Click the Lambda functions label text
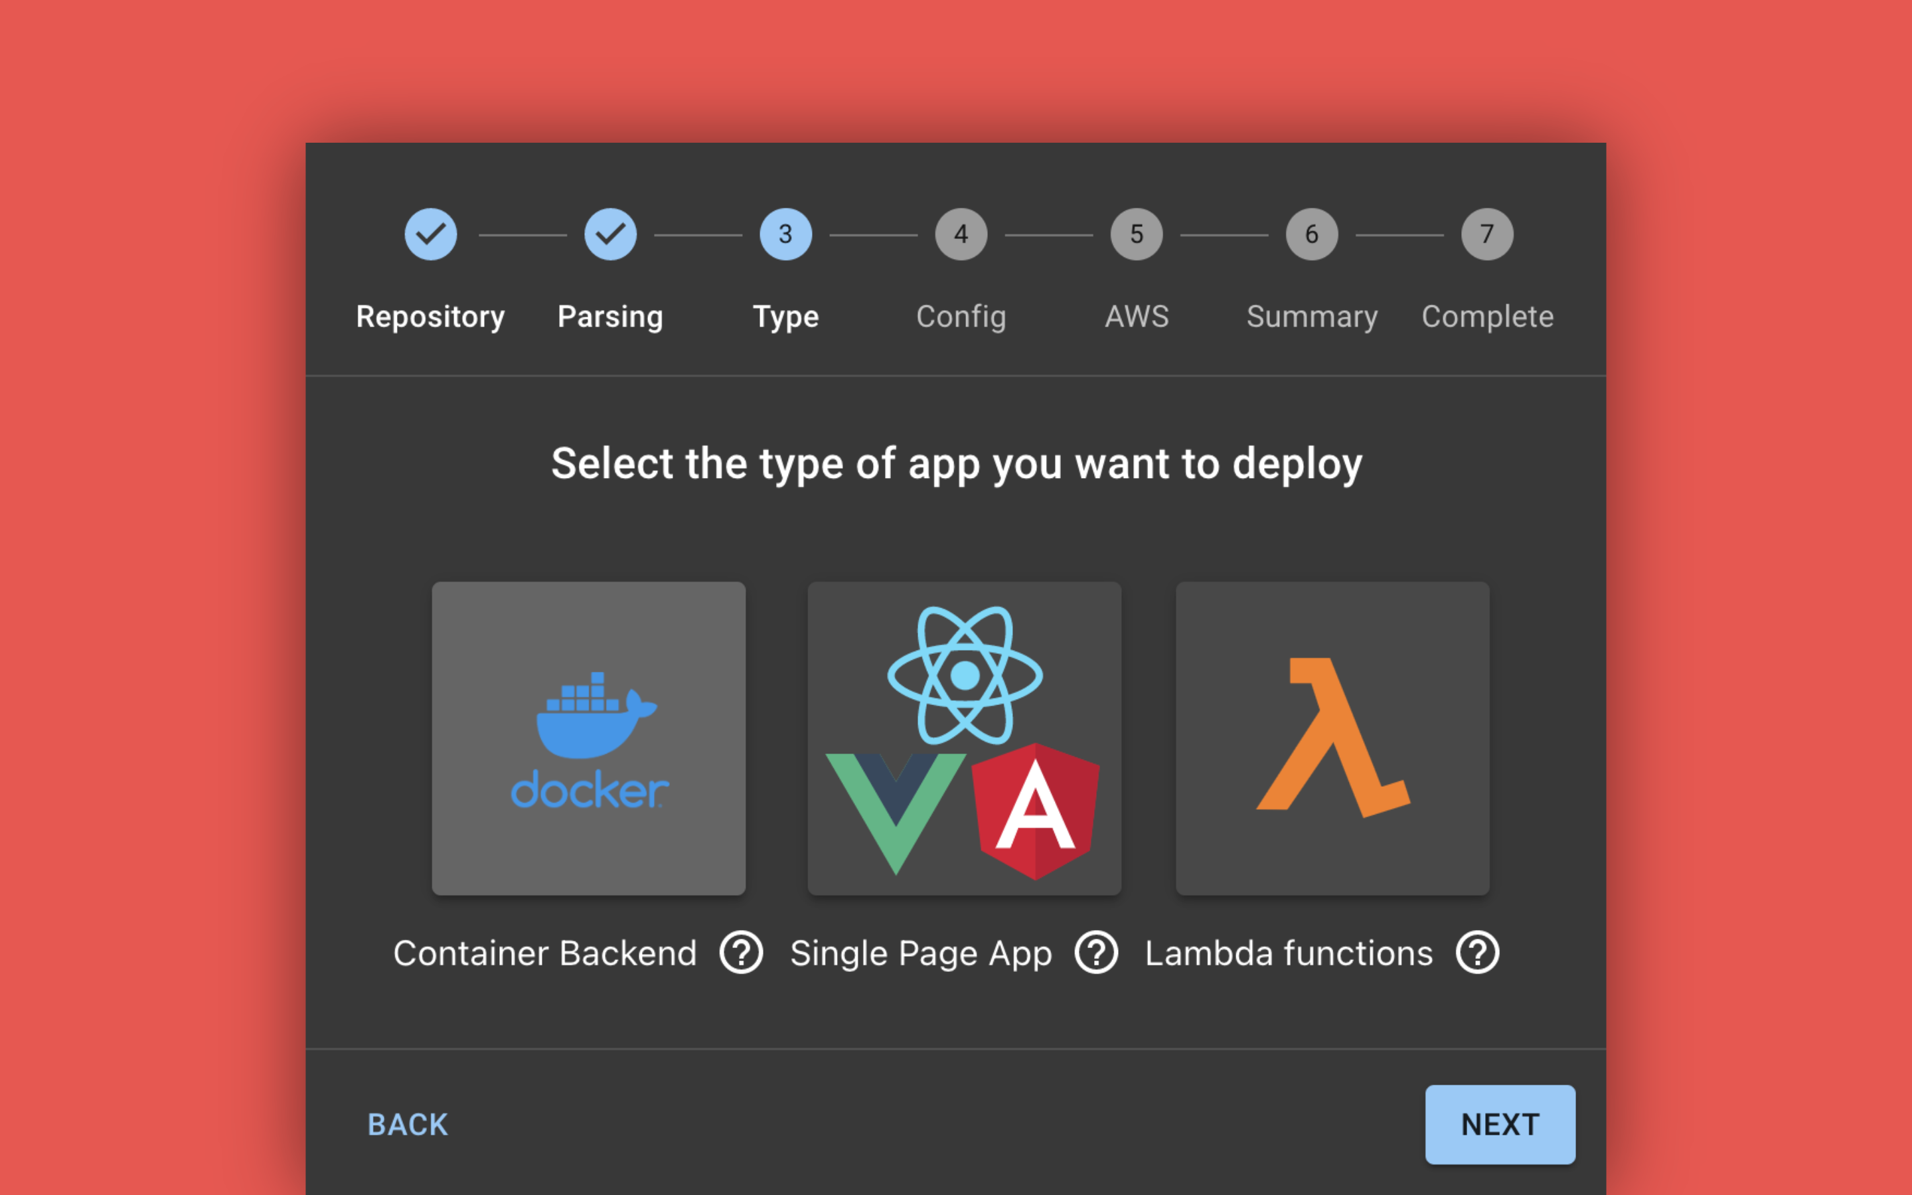Image resolution: width=1912 pixels, height=1195 pixels. click(x=1289, y=953)
